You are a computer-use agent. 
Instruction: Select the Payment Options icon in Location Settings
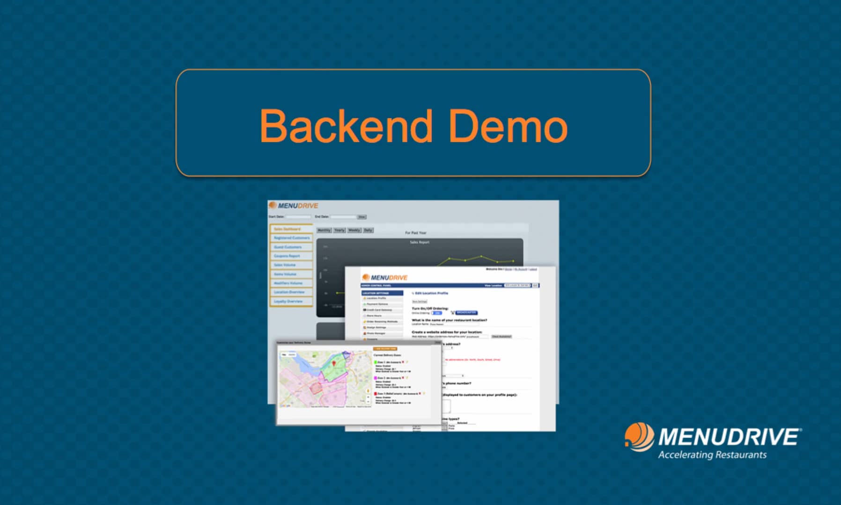(364, 304)
